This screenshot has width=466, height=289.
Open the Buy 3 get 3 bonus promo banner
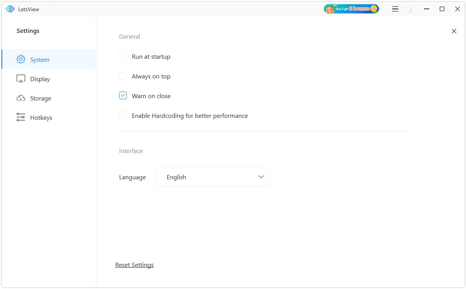(x=351, y=9)
